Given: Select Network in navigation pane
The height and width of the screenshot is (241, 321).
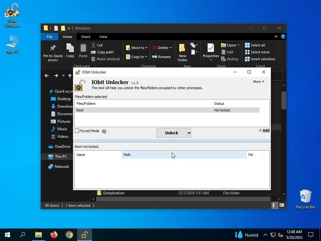Looking at the screenshot, I should [59, 167].
